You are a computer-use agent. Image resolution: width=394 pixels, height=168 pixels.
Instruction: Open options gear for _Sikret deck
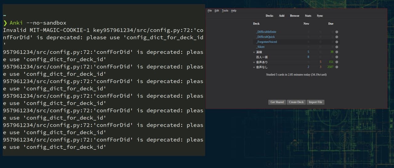point(337,47)
